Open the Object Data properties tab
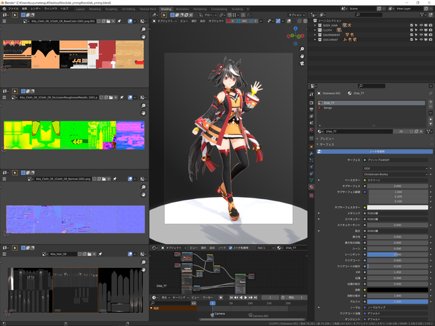 coord(312,180)
